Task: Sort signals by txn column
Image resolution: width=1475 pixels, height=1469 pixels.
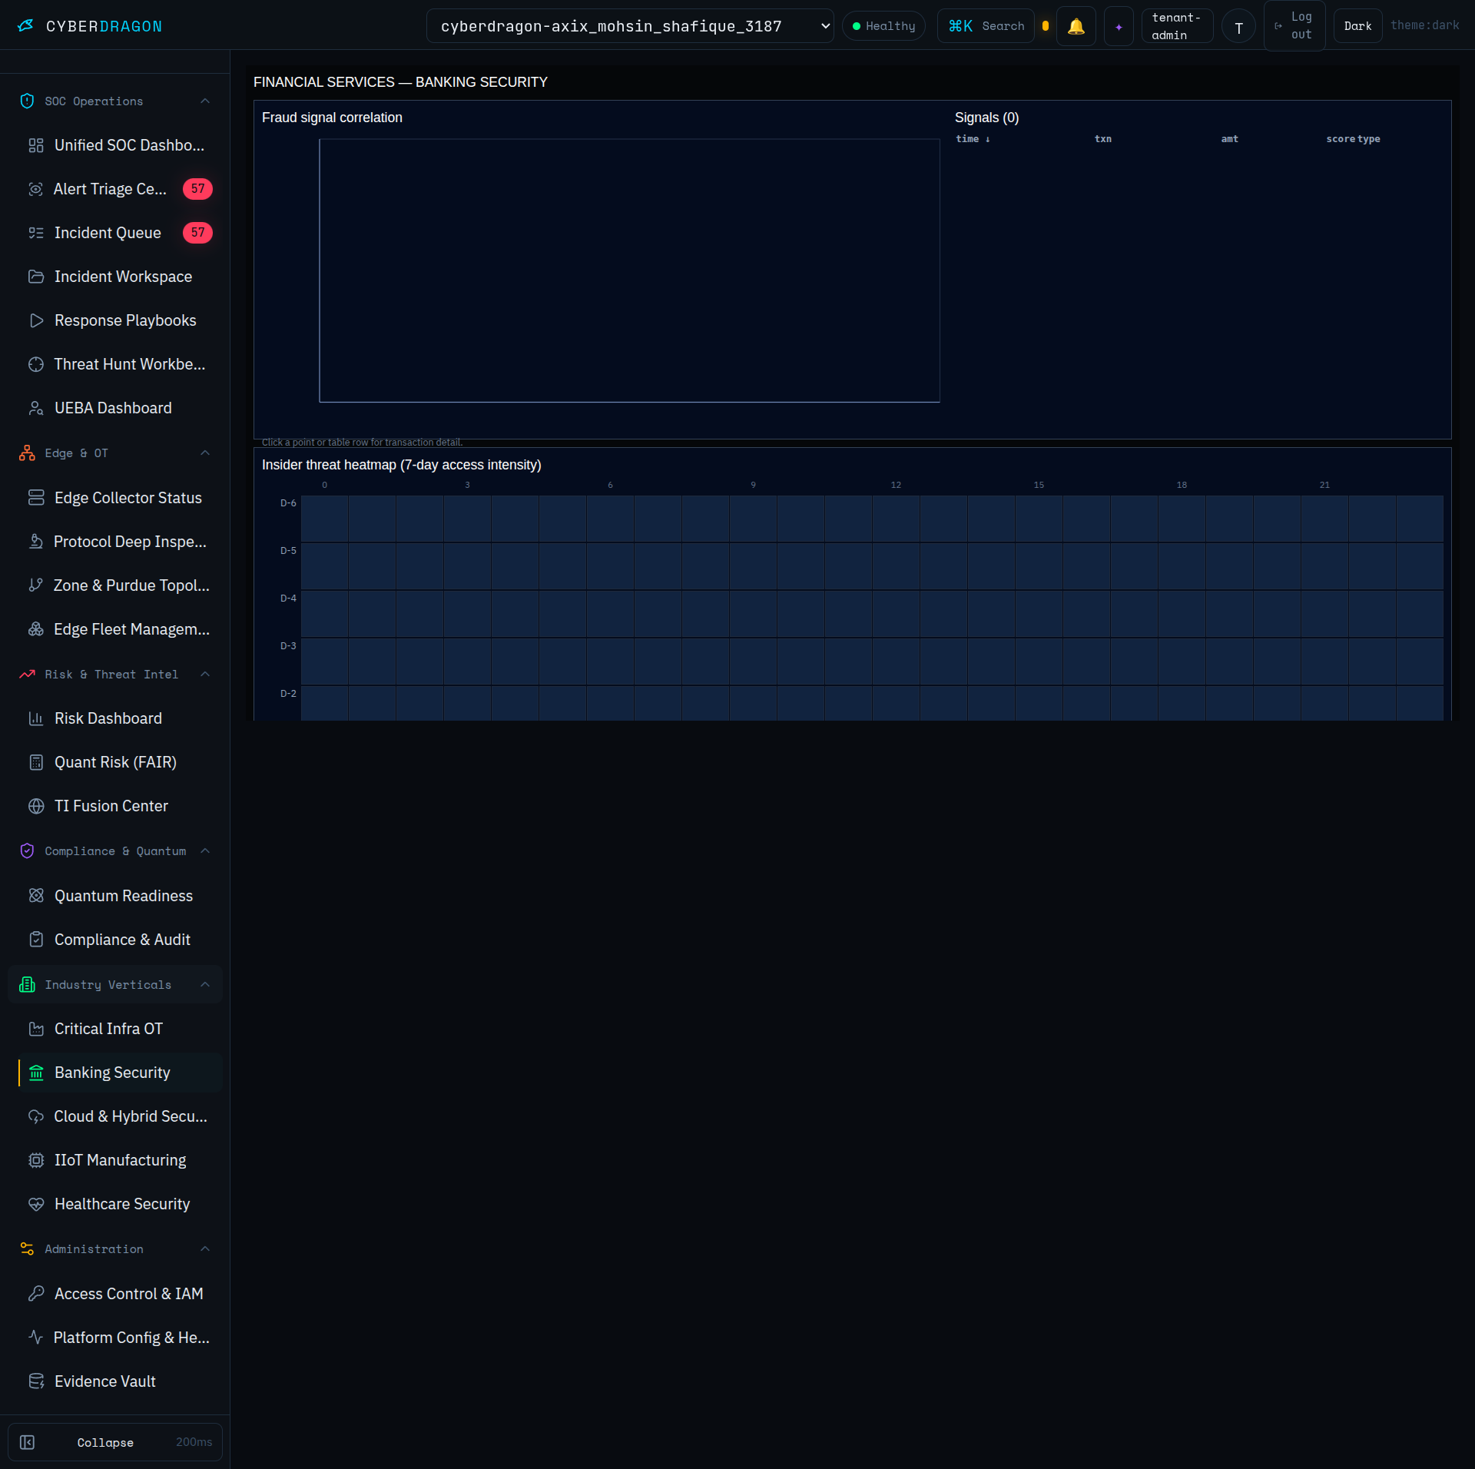Action: pos(1103,139)
